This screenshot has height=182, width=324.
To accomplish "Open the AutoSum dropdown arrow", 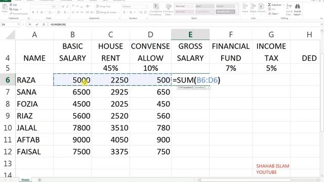I will (284, 5).
